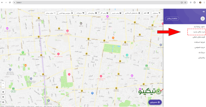
Task: Open browser extensions puzzle icon
Action: [195, 3]
